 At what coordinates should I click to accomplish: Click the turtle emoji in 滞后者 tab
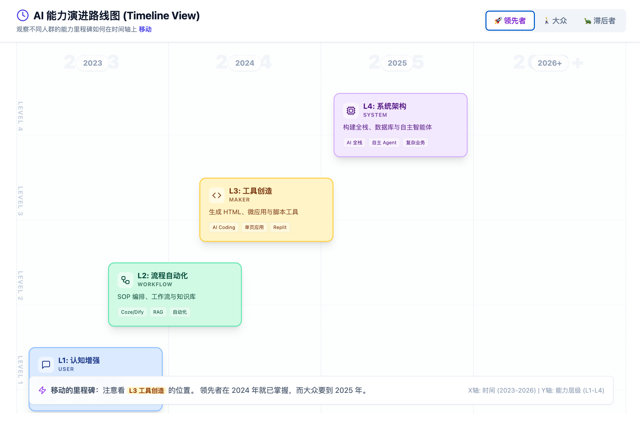pyautogui.click(x=587, y=21)
